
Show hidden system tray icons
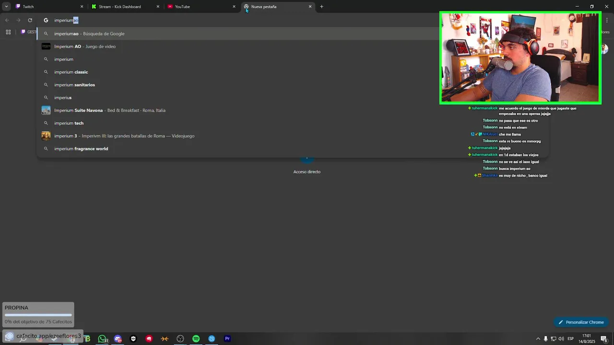pyautogui.click(x=538, y=339)
